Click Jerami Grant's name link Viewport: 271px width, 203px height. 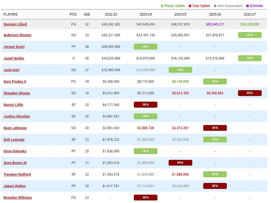coord(14,47)
